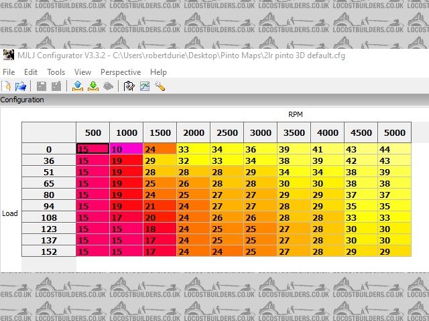The width and height of the screenshot is (429, 321).
Task: Open the Perspective menu
Action: (x=121, y=72)
